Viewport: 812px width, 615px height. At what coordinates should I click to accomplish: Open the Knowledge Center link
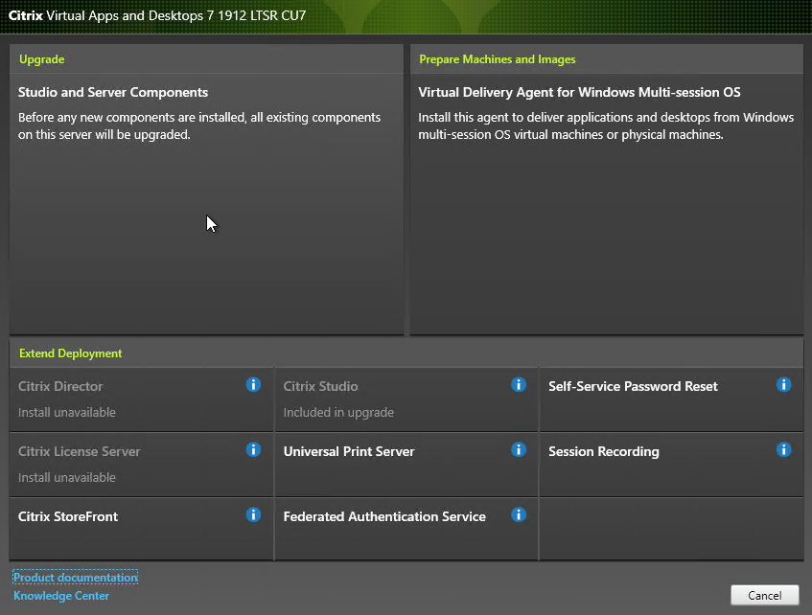tap(61, 596)
